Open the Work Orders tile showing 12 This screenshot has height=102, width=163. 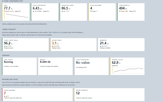[109, 95]
